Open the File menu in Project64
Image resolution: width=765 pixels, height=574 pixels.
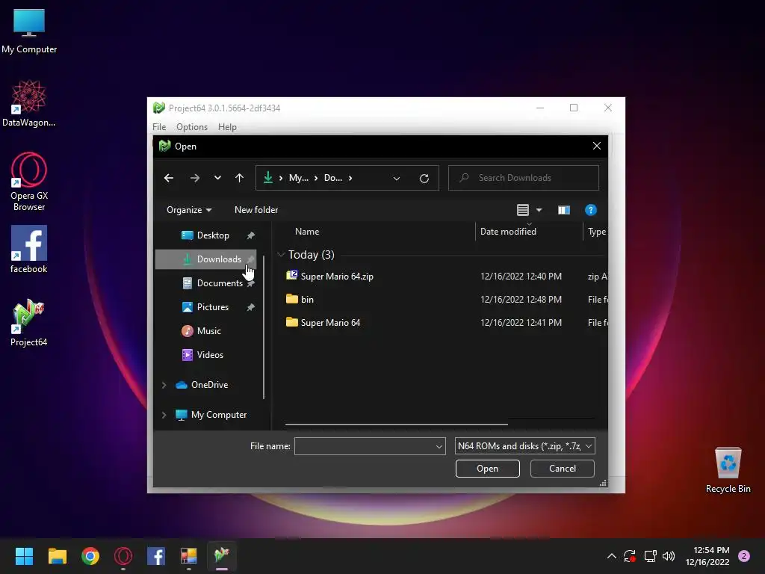pos(159,127)
